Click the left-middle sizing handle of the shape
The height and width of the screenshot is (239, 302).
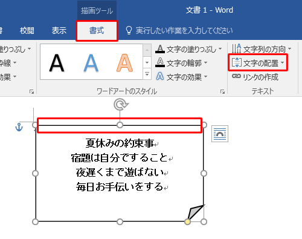(x=36, y=174)
